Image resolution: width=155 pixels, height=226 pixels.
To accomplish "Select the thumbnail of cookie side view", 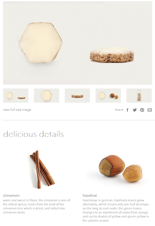I will pos(77,96).
